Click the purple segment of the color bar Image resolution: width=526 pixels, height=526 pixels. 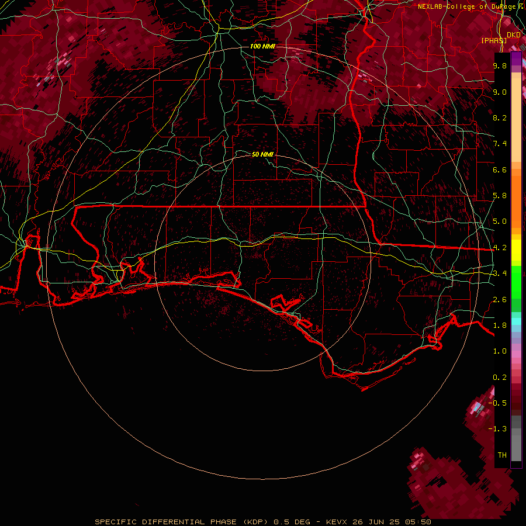click(516, 58)
